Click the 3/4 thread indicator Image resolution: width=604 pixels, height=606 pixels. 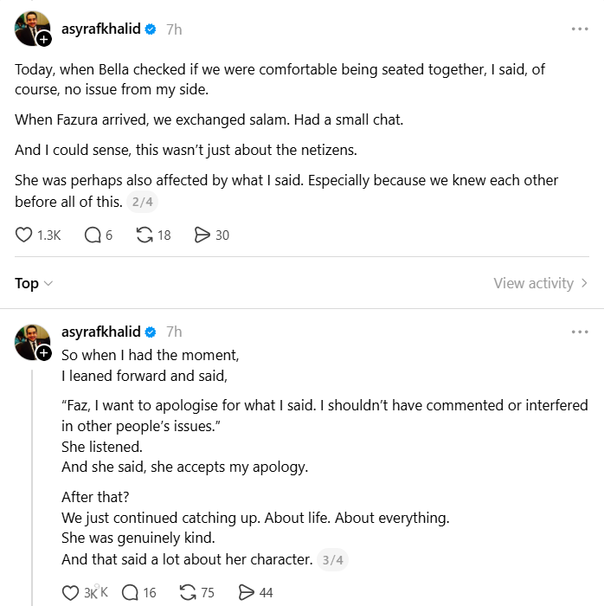[332, 560]
